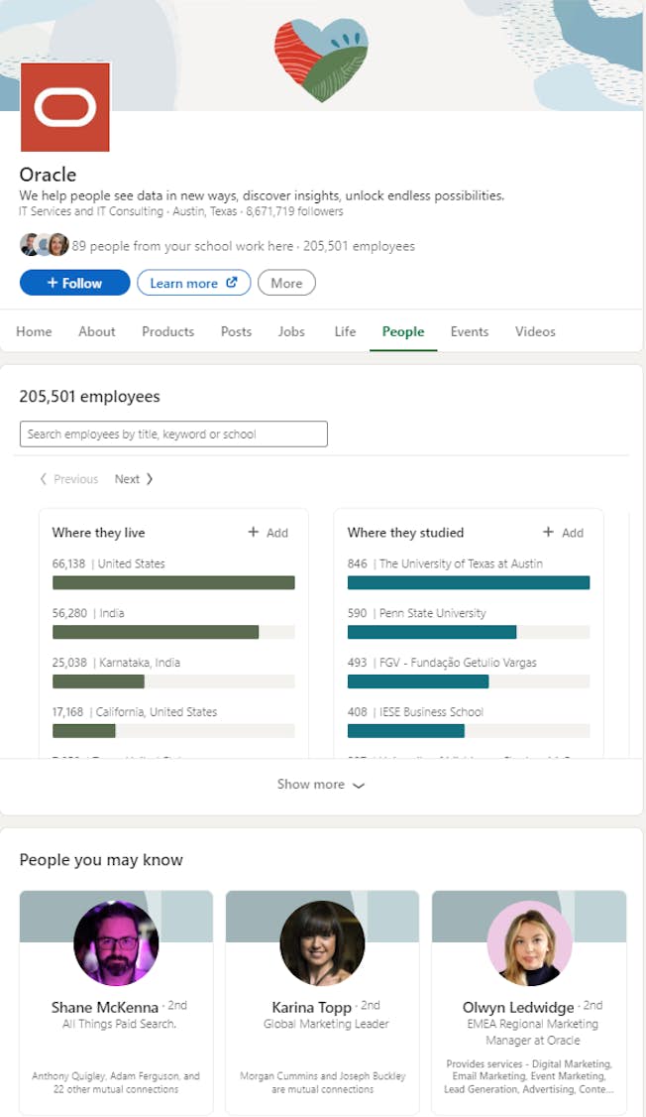Screen dimensions: 646x1117
Task: View Shane McKenna's mutual connections text
Action: tap(116, 1083)
